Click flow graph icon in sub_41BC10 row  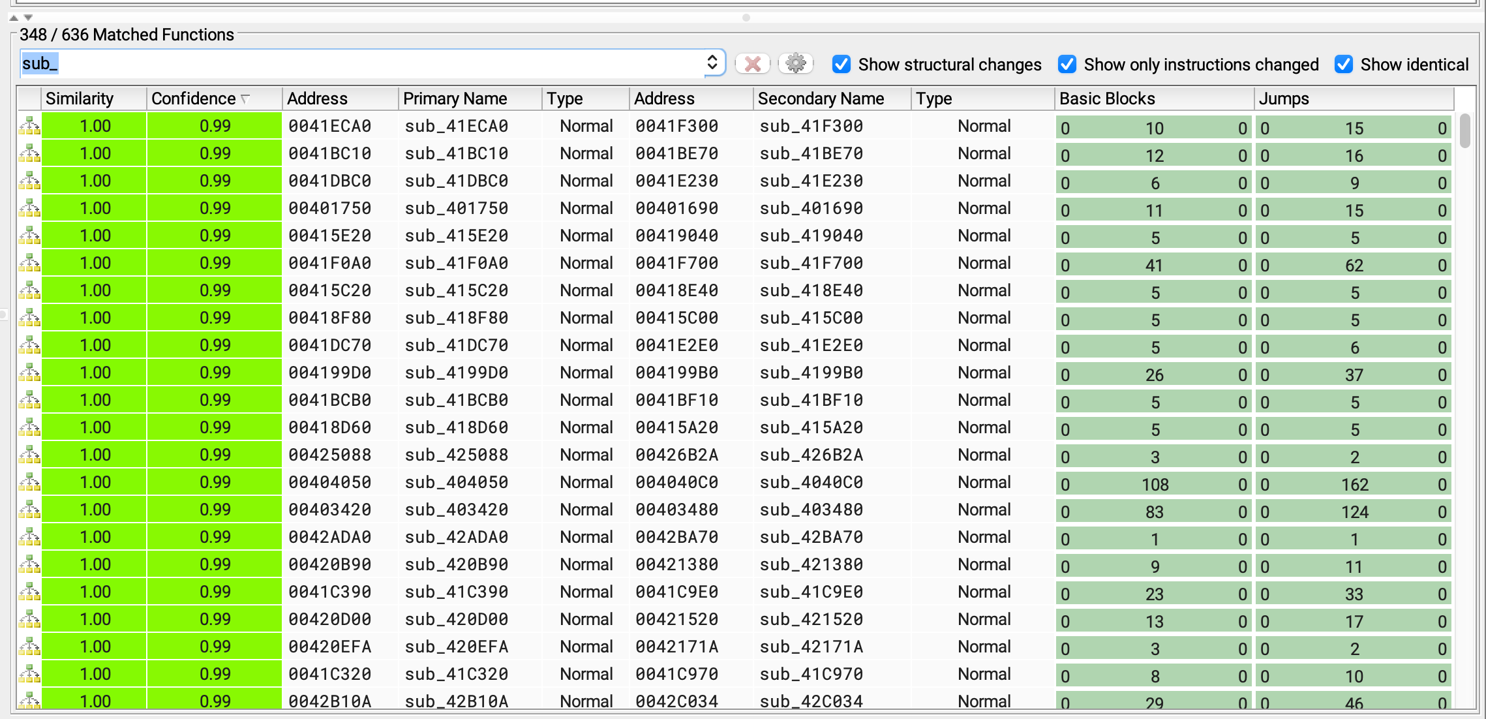point(29,153)
